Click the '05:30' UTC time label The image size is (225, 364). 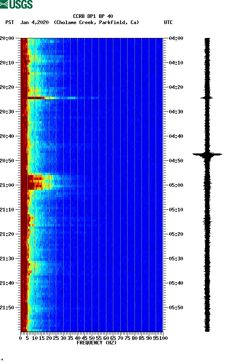[x=176, y=259]
